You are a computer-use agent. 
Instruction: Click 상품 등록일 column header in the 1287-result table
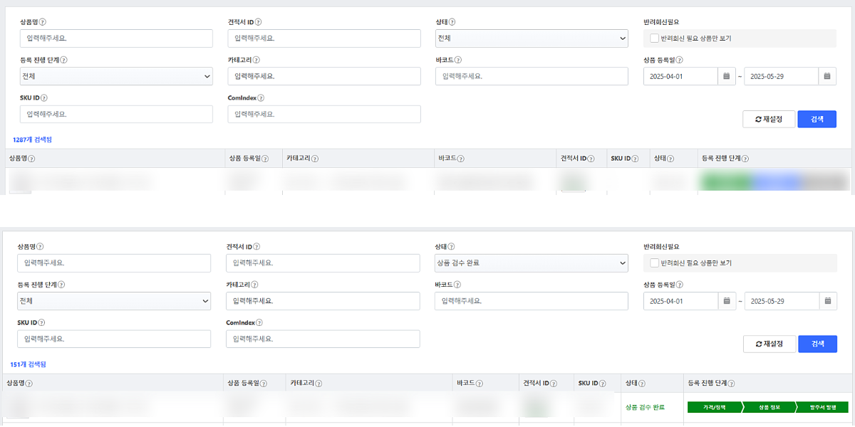coord(247,159)
